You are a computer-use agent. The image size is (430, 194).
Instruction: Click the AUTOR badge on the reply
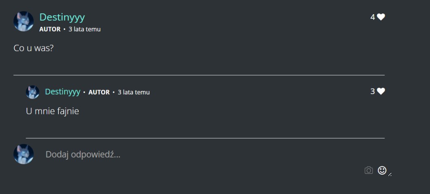click(x=99, y=92)
